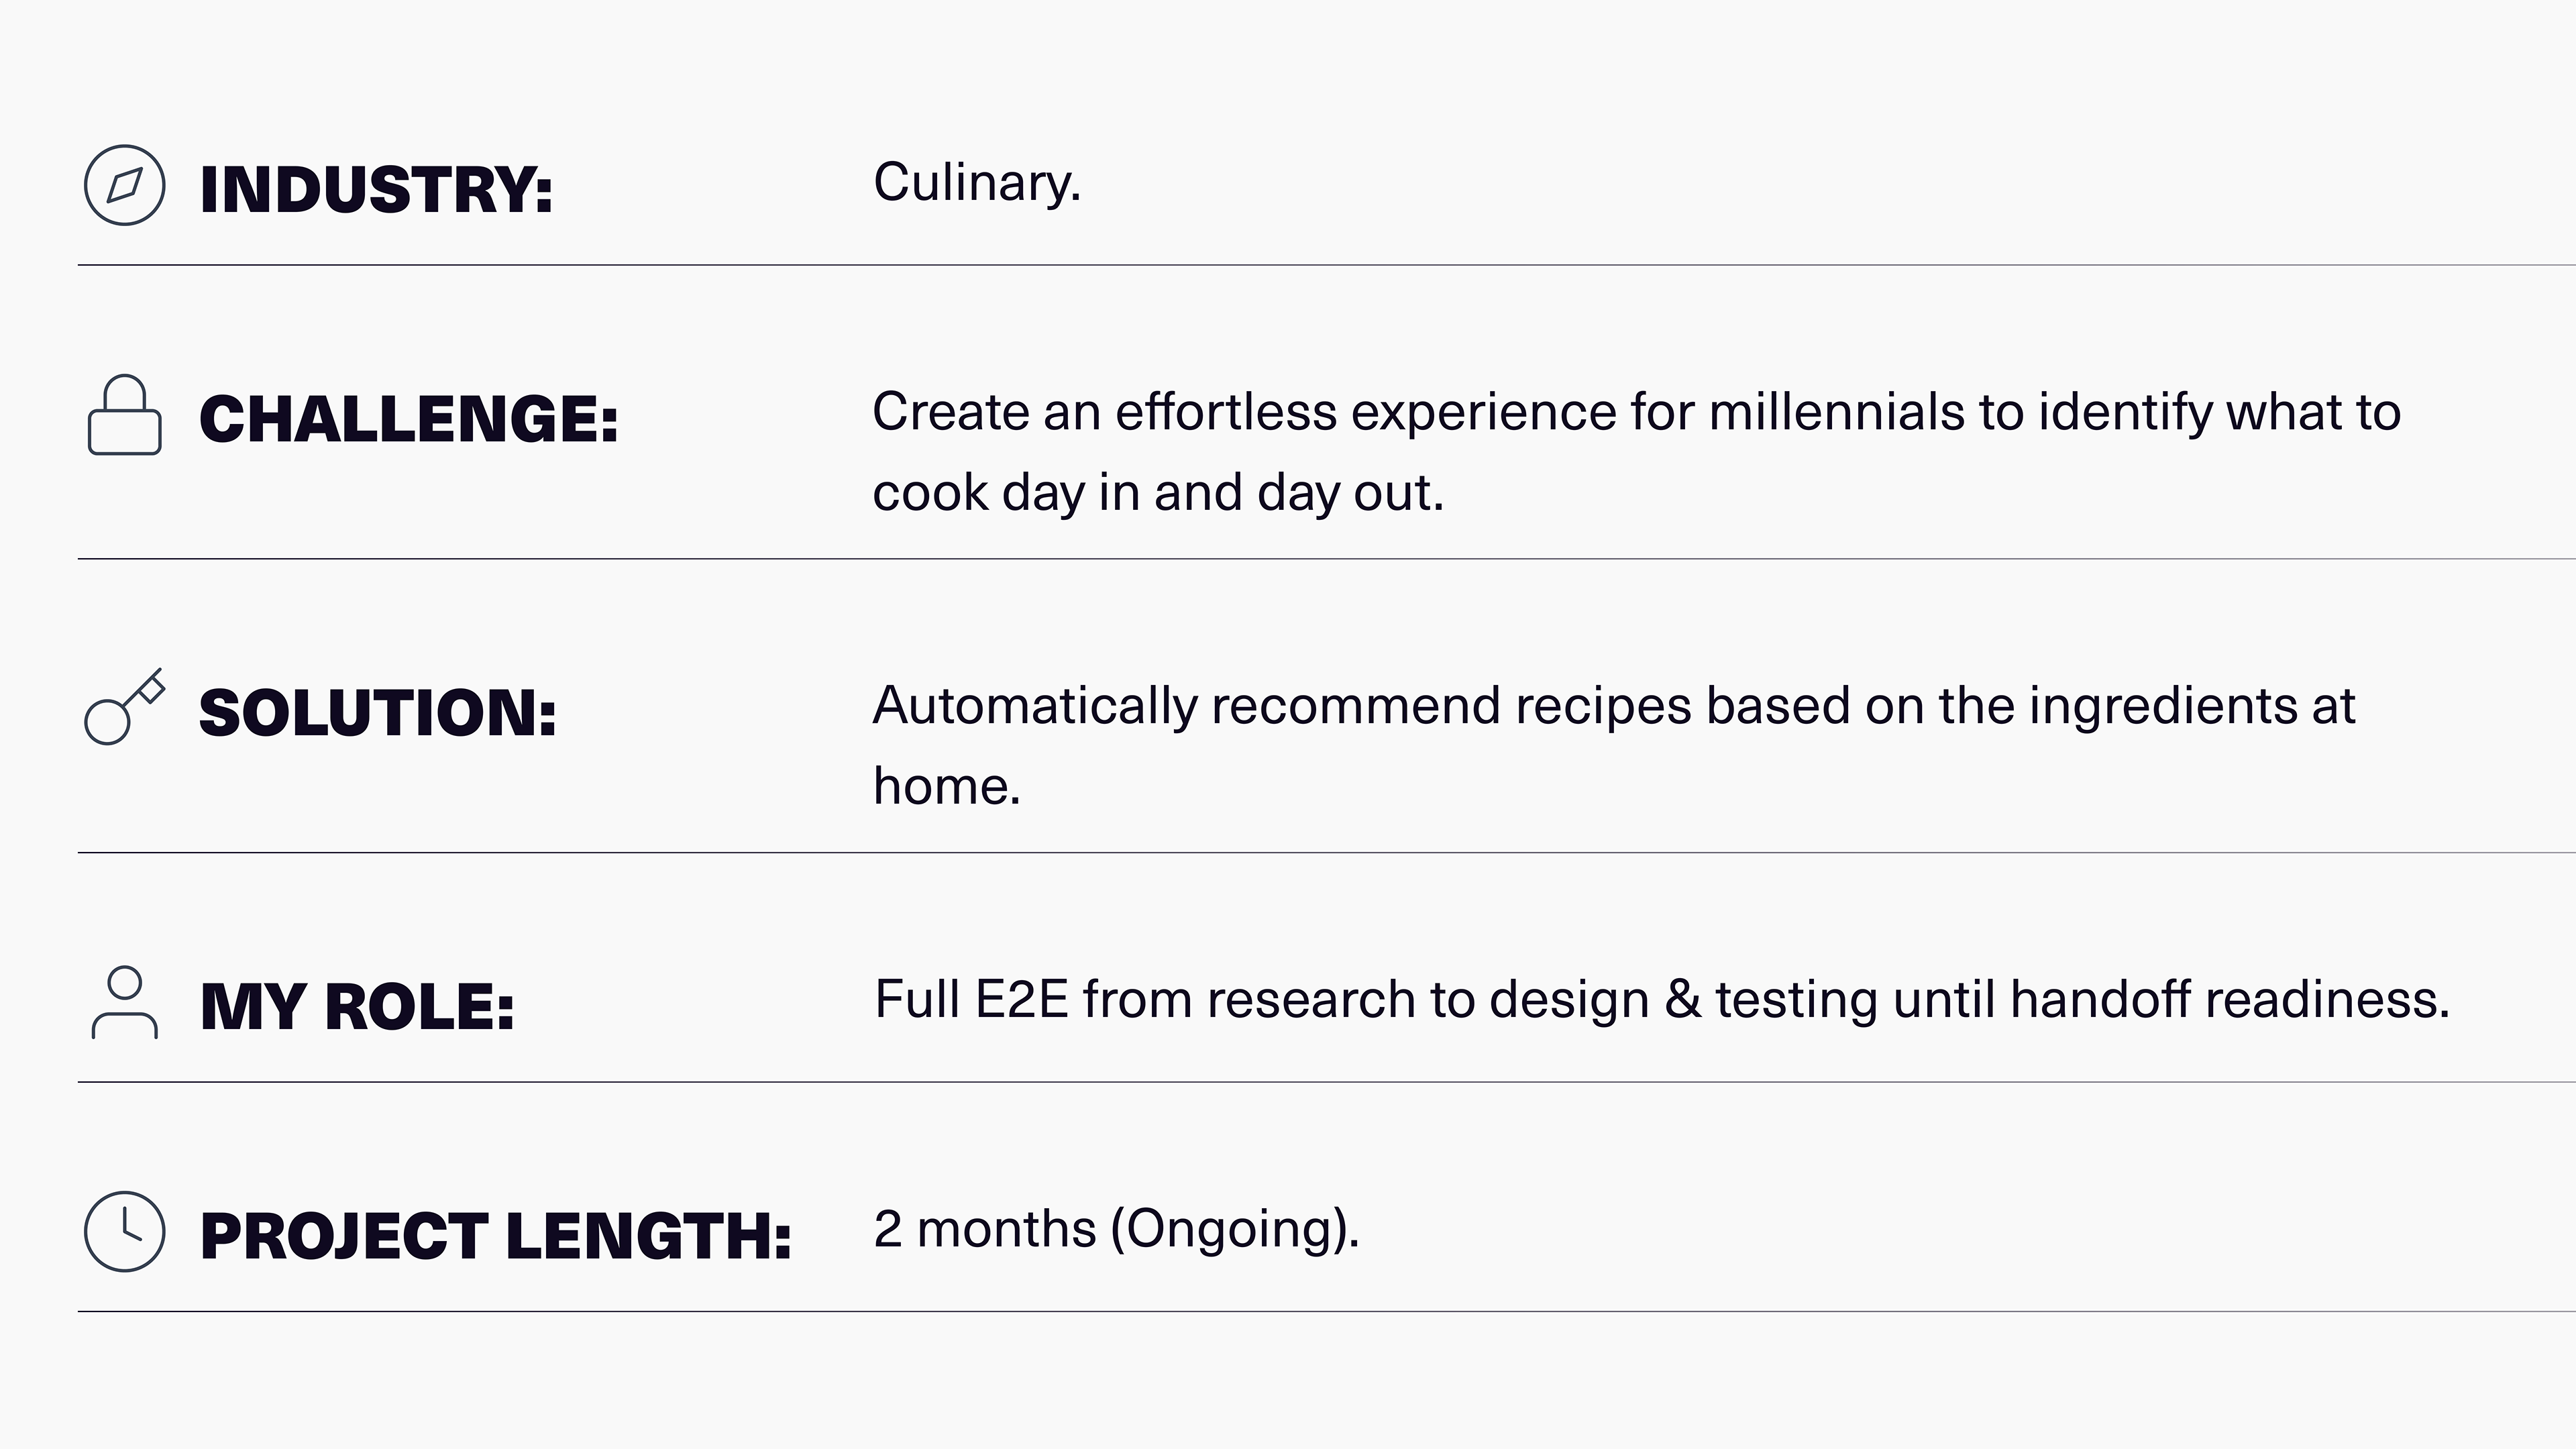This screenshot has width=2576, height=1449.
Task: Click the padlock icon beside CHALLENGE
Action: pos(124,415)
